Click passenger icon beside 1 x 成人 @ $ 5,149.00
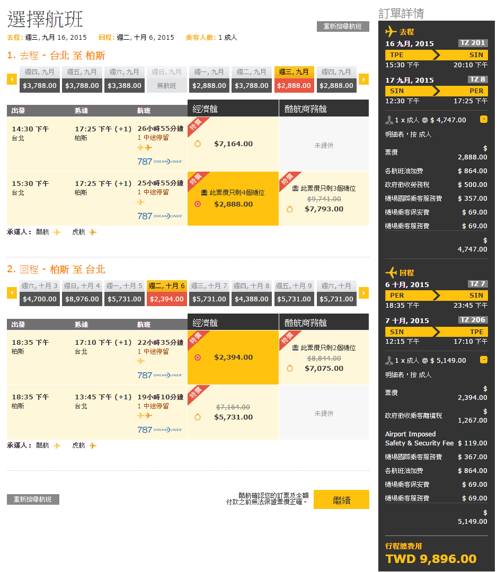This screenshot has height=572, width=497. tap(389, 361)
